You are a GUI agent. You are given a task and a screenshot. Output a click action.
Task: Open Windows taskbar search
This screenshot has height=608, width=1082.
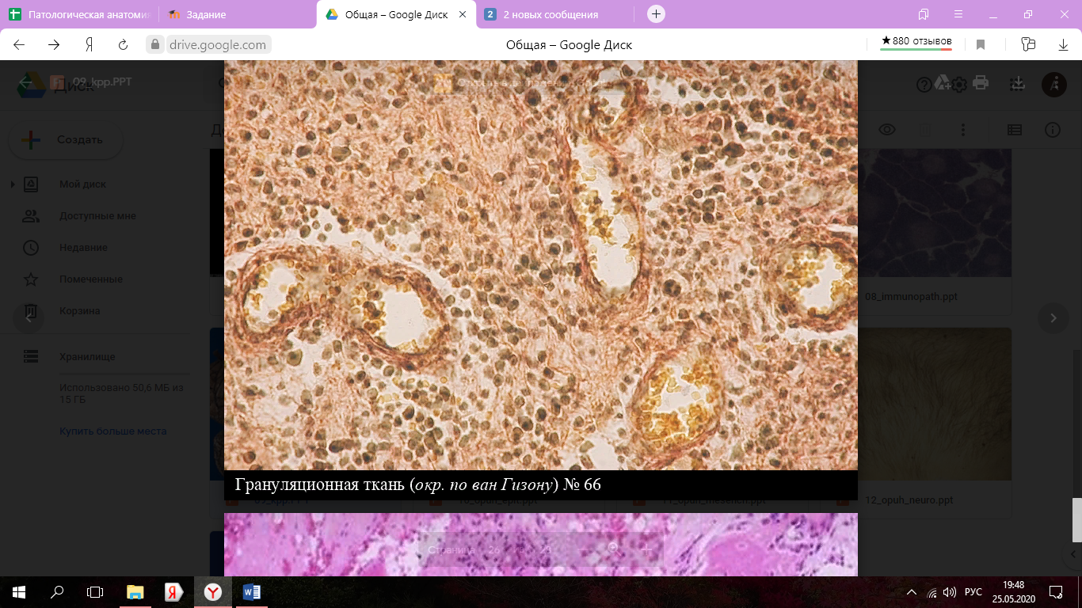pos(57,591)
